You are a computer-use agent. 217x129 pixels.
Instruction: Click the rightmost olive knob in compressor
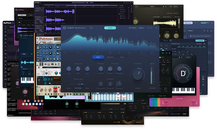pyautogui.click(x=176, y=36)
